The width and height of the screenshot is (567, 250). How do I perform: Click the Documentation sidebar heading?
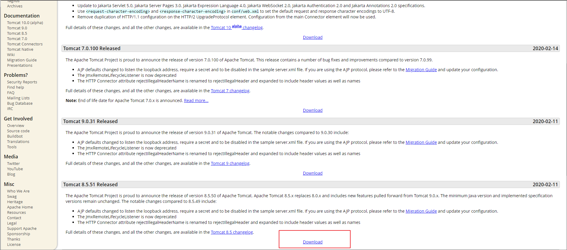pyautogui.click(x=22, y=16)
